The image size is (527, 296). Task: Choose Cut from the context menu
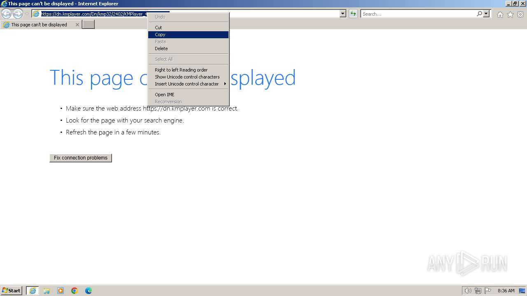point(188,28)
